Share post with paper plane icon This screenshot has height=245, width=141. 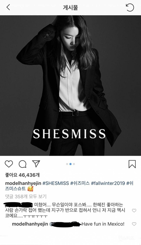(x=36, y=164)
